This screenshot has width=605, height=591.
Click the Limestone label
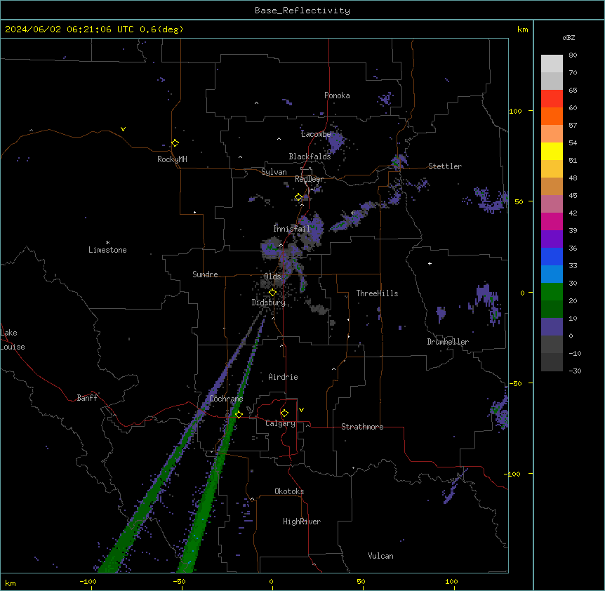coord(107,250)
